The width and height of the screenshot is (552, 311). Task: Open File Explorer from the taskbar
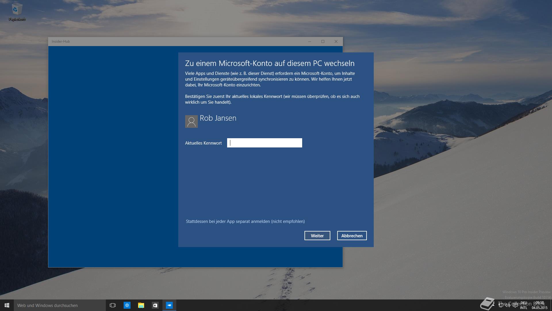tap(141, 305)
